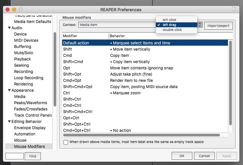Select the Shift row Move item vertically
243x165 pixels.
click(145, 49)
